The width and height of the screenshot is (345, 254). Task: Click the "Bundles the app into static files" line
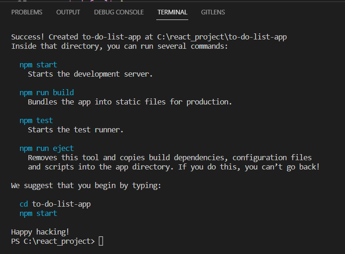[130, 102]
